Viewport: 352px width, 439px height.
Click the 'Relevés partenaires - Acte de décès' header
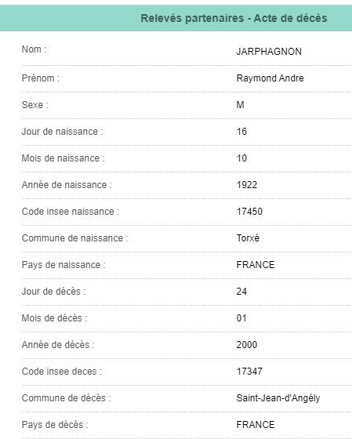[234, 18]
